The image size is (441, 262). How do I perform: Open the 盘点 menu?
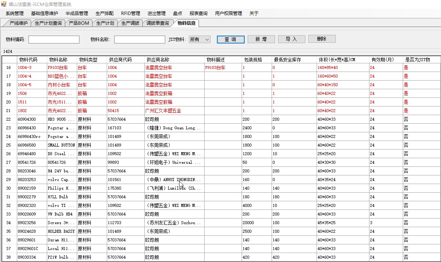point(178,13)
